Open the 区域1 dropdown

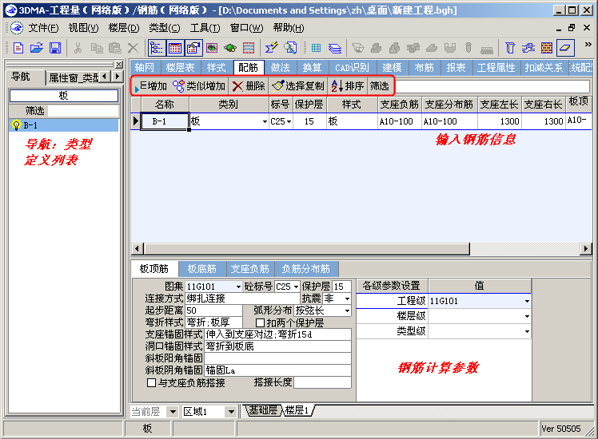click(x=231, y=412)
